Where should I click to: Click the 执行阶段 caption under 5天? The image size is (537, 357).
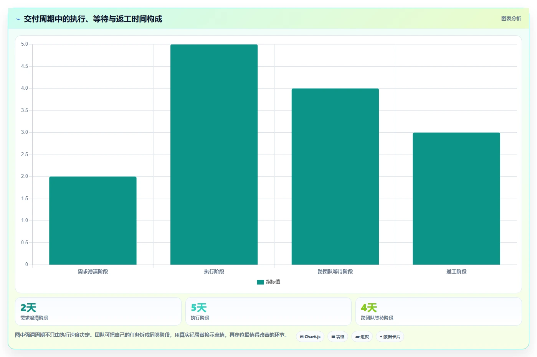click(200, 318)
